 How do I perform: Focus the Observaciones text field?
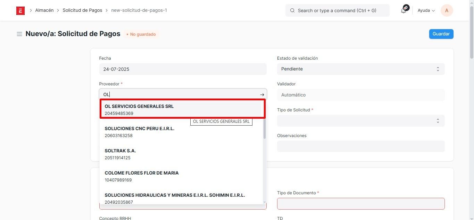click(x=360, y=146)
